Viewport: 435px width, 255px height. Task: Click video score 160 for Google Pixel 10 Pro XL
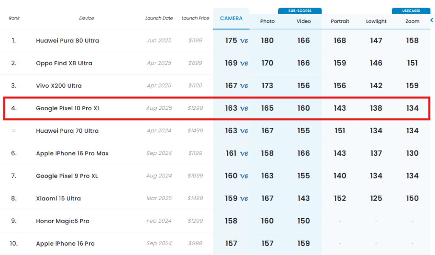(x=304, y=108)
